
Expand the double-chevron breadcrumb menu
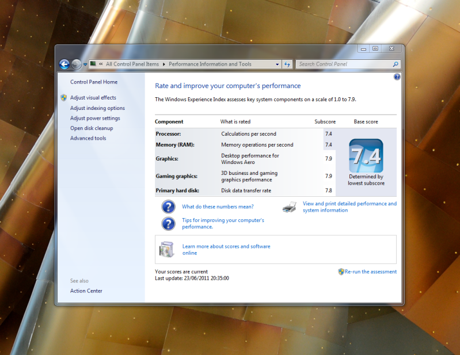[101, 64]
